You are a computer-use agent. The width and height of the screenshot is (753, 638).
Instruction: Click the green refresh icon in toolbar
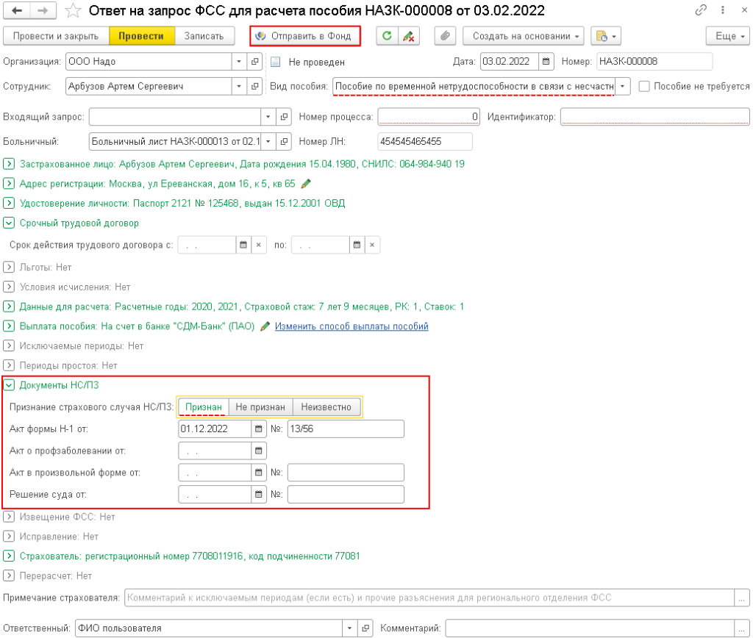click(x=388, y=36)
